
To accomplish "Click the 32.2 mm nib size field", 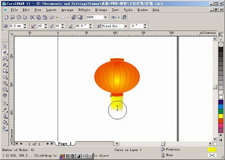I will [x=16, y=26].
